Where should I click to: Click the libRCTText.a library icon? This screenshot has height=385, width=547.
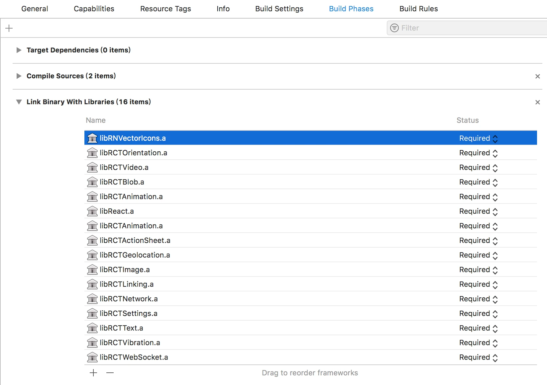pos(92,328)
